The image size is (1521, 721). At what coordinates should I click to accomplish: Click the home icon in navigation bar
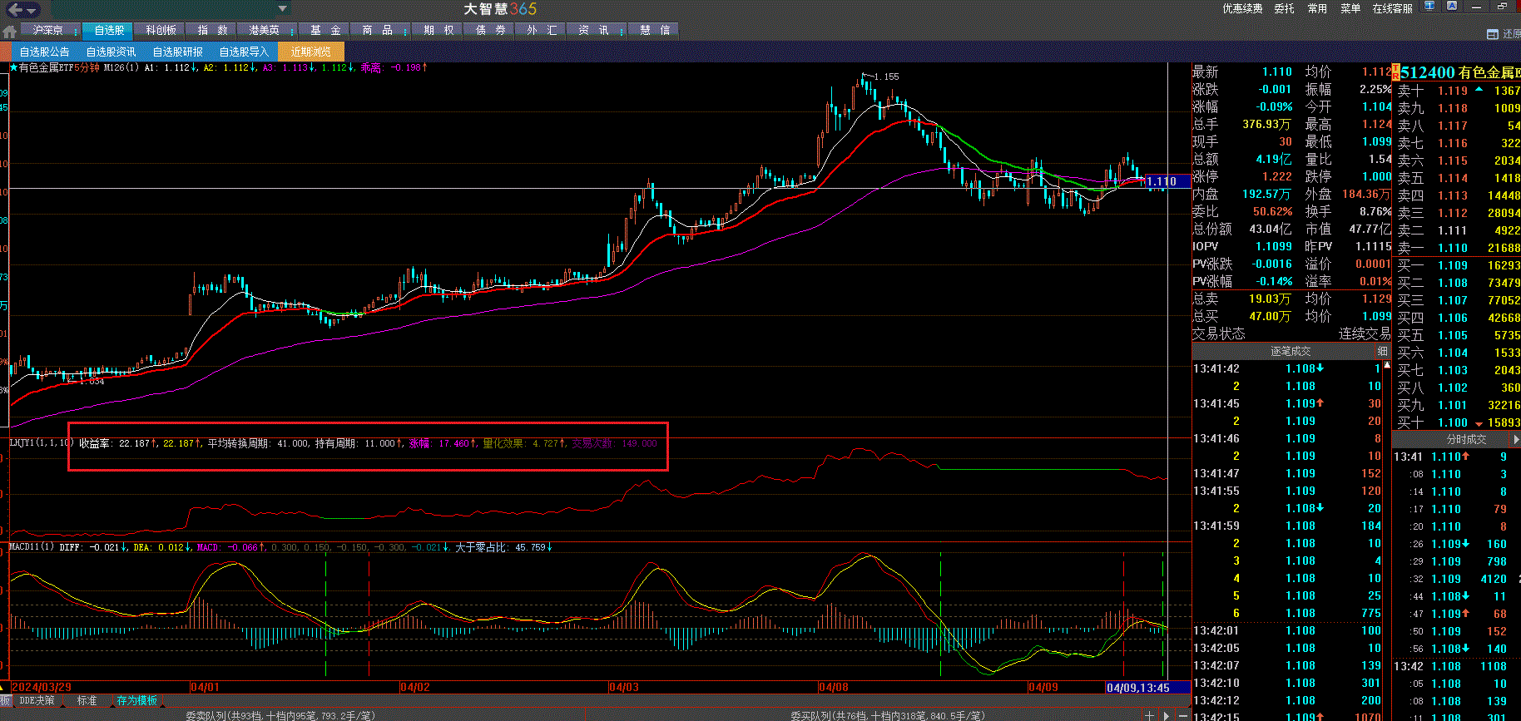point(10,32)
